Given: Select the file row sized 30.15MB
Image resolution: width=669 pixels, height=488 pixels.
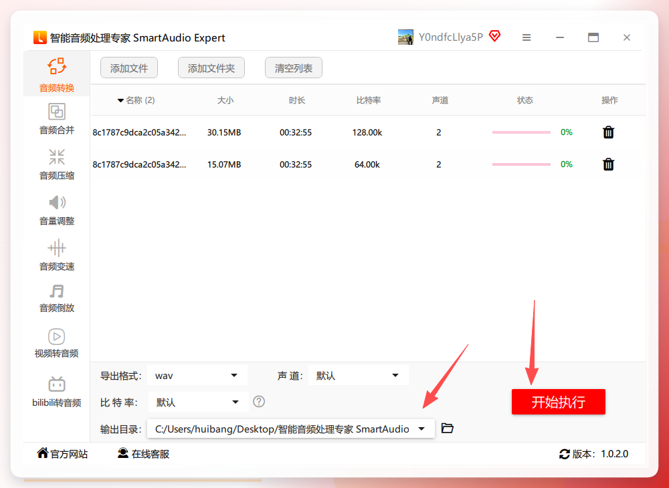Looking at the screenshot, I should pyautogui.click(x=368, y=132).
